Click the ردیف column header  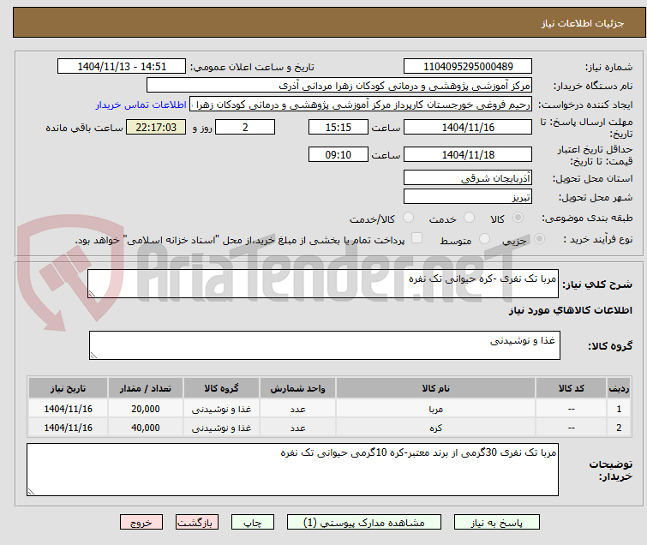(x=619, y=388)
